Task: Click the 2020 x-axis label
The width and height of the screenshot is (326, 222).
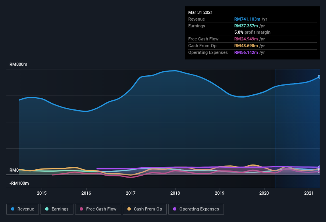Action: [264, 193]
